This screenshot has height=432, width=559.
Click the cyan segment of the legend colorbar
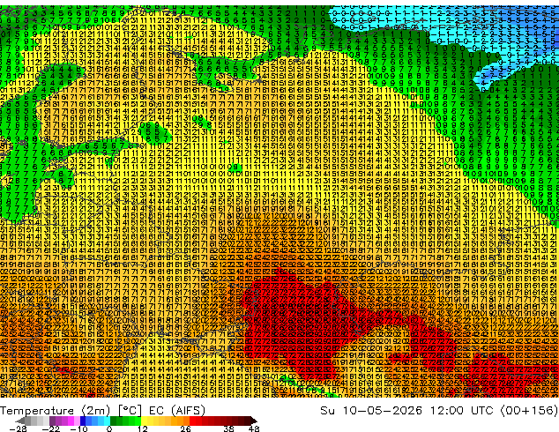click(x=107, y=421)
